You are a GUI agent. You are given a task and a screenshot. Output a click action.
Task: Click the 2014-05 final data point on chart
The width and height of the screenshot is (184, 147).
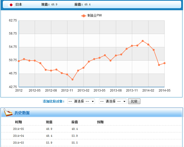164,63
